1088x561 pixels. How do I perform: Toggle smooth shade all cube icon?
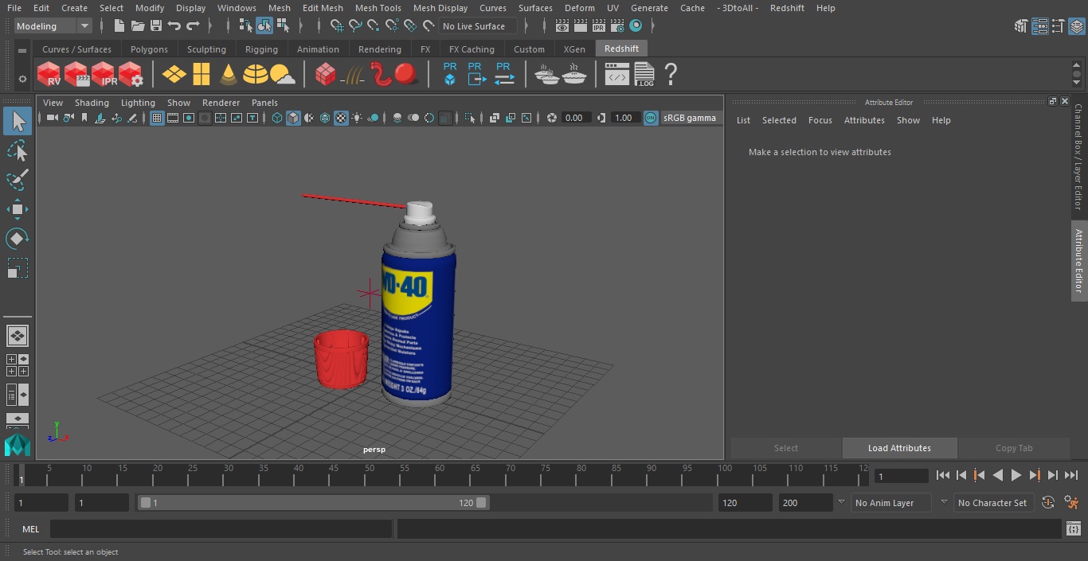293,118
